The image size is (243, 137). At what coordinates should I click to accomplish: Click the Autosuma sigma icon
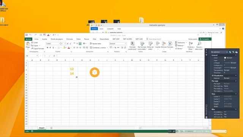(x=176, y=43)
